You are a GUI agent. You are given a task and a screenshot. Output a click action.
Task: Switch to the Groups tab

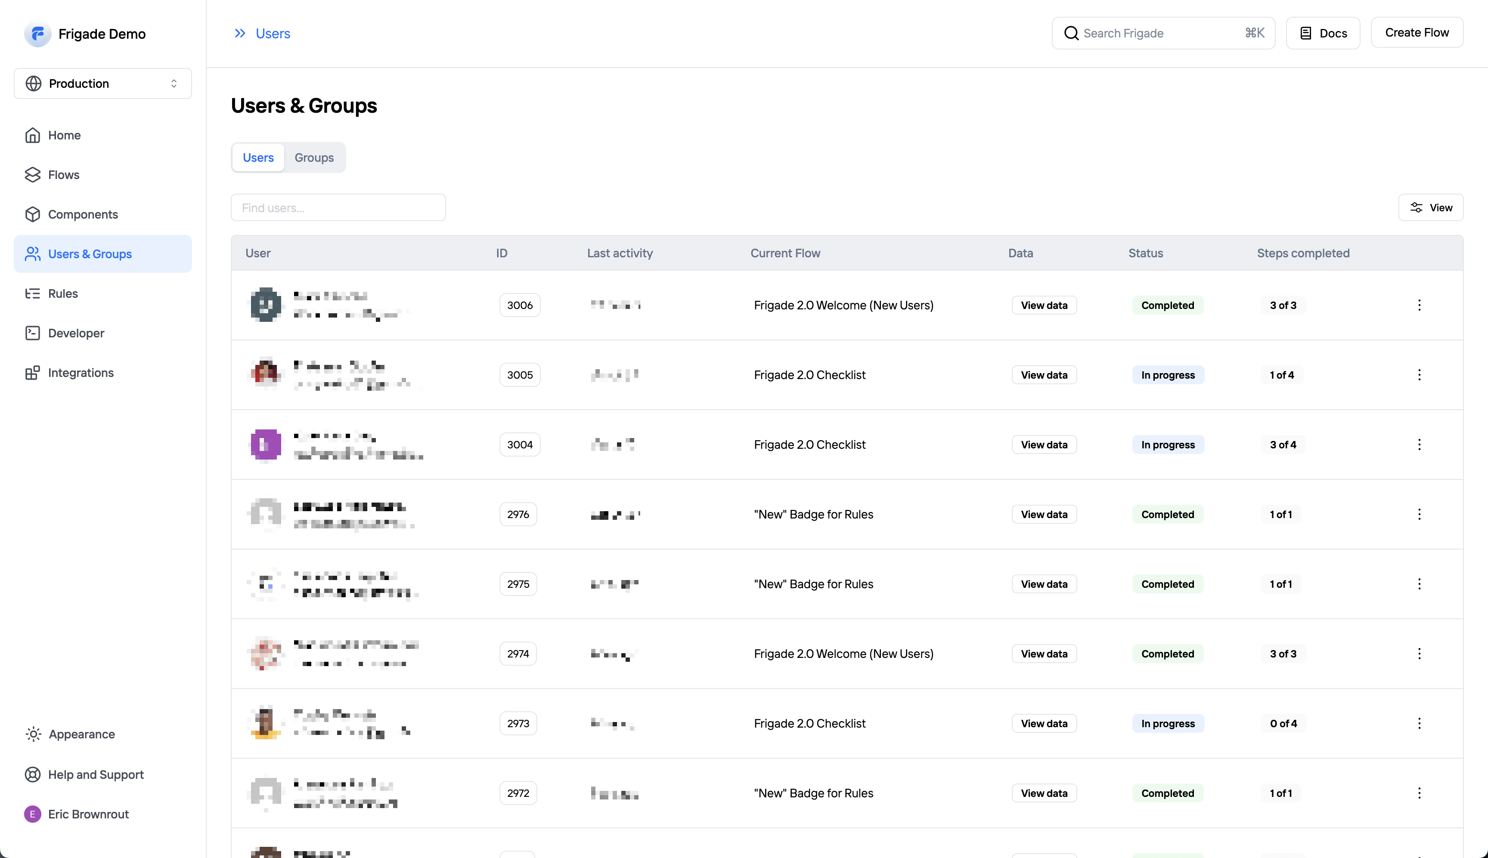(x=313, y=157)
